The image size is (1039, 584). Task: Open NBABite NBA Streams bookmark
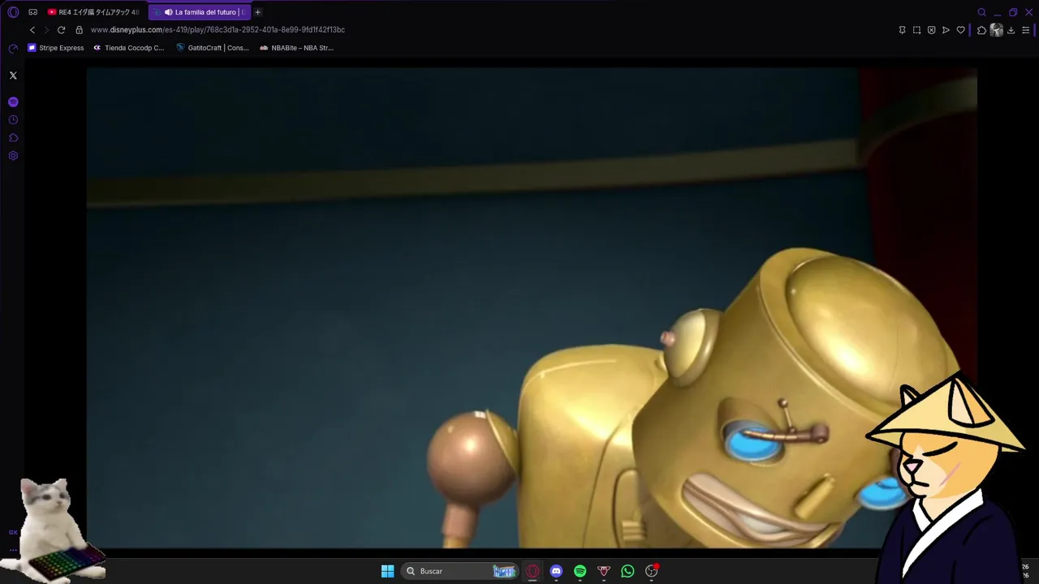tap(297, 48)
